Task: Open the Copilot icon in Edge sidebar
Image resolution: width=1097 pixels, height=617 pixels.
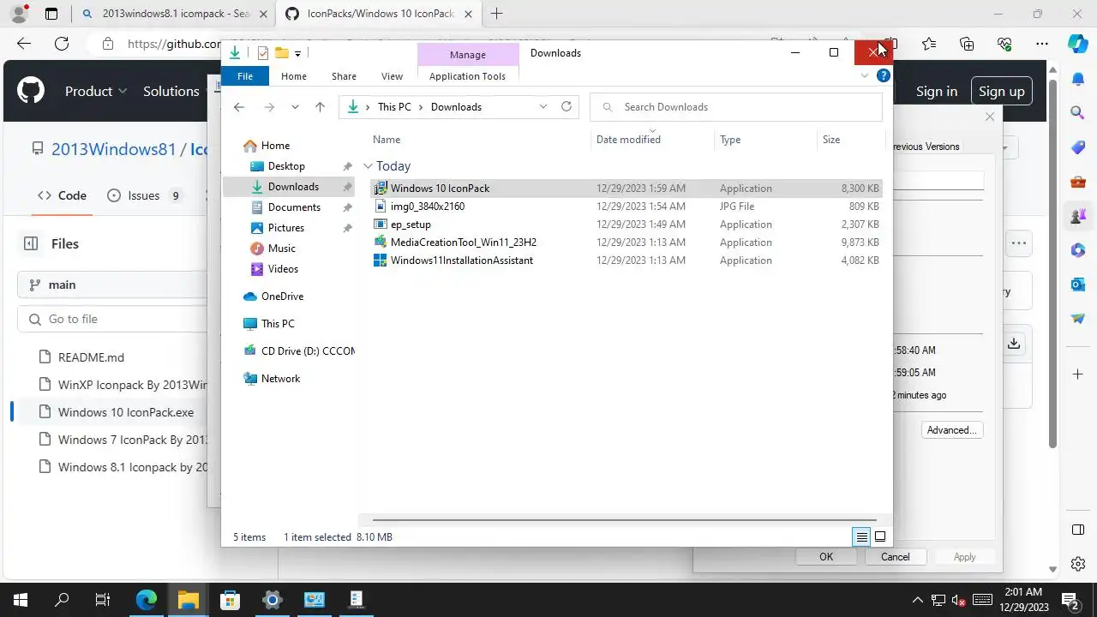Action: coord(1078,44)
